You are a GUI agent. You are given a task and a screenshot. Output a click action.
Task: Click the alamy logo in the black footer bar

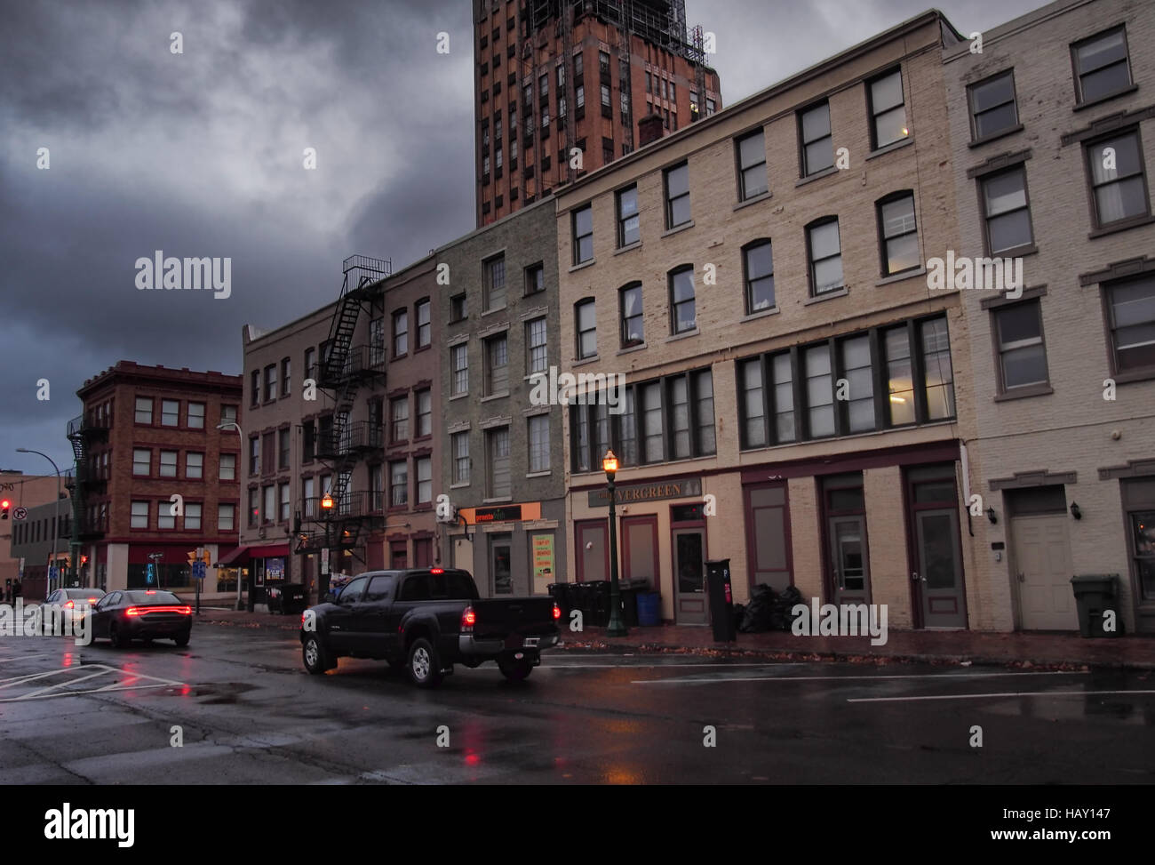90,824
